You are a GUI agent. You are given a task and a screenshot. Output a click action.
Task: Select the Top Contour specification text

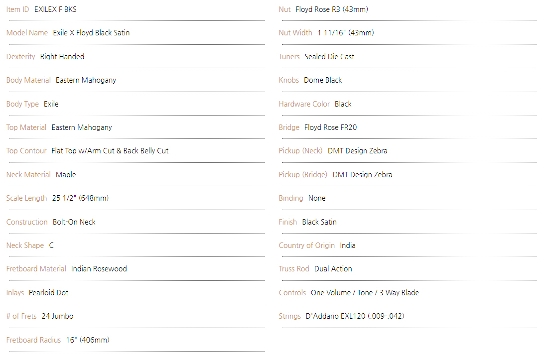(x=110, y=151)
